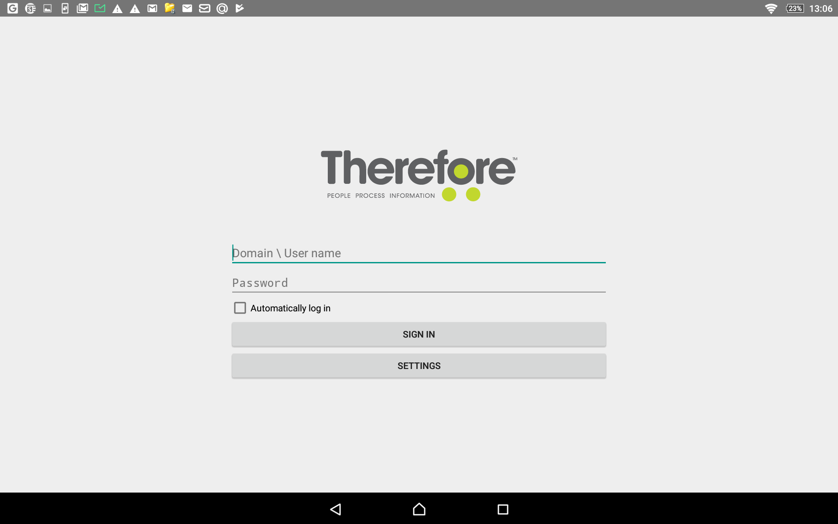Tap the stacked Gmail multiple-mail icon
Image resolution: width=838 pixels, height=524 pixels.
[x=82, y=8]
